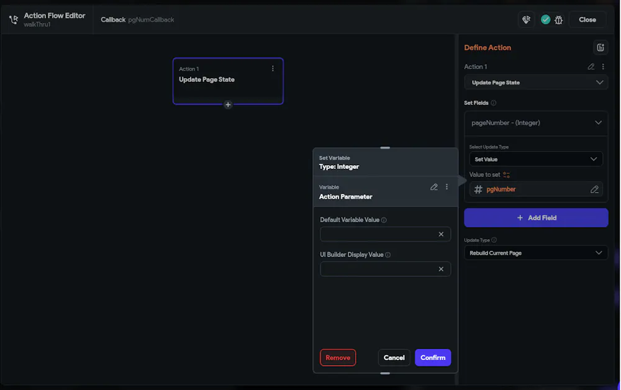Clear the UI Builder Display Value field
The width and height of the screenshot is (621, 390).
point(441,269)
